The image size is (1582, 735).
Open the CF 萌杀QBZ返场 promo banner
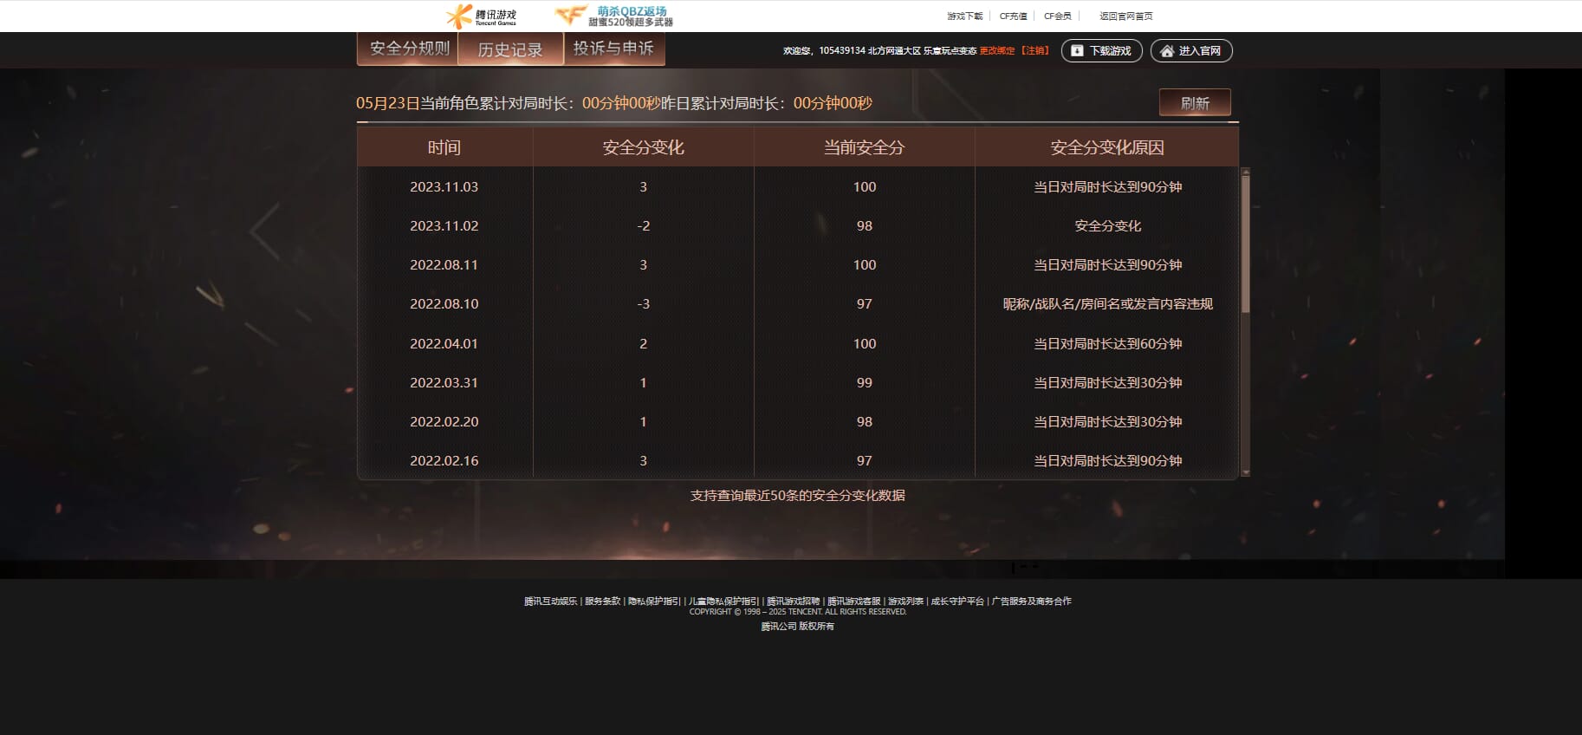614,16
